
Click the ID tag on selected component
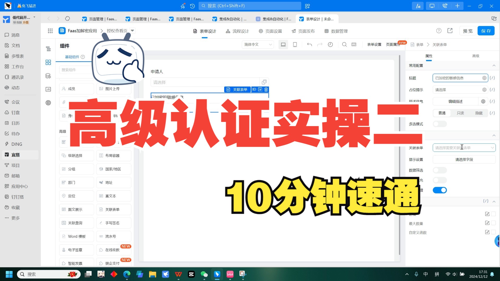coord(254,90)
